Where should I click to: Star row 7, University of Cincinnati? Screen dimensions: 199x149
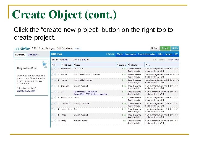click(52, 103)
